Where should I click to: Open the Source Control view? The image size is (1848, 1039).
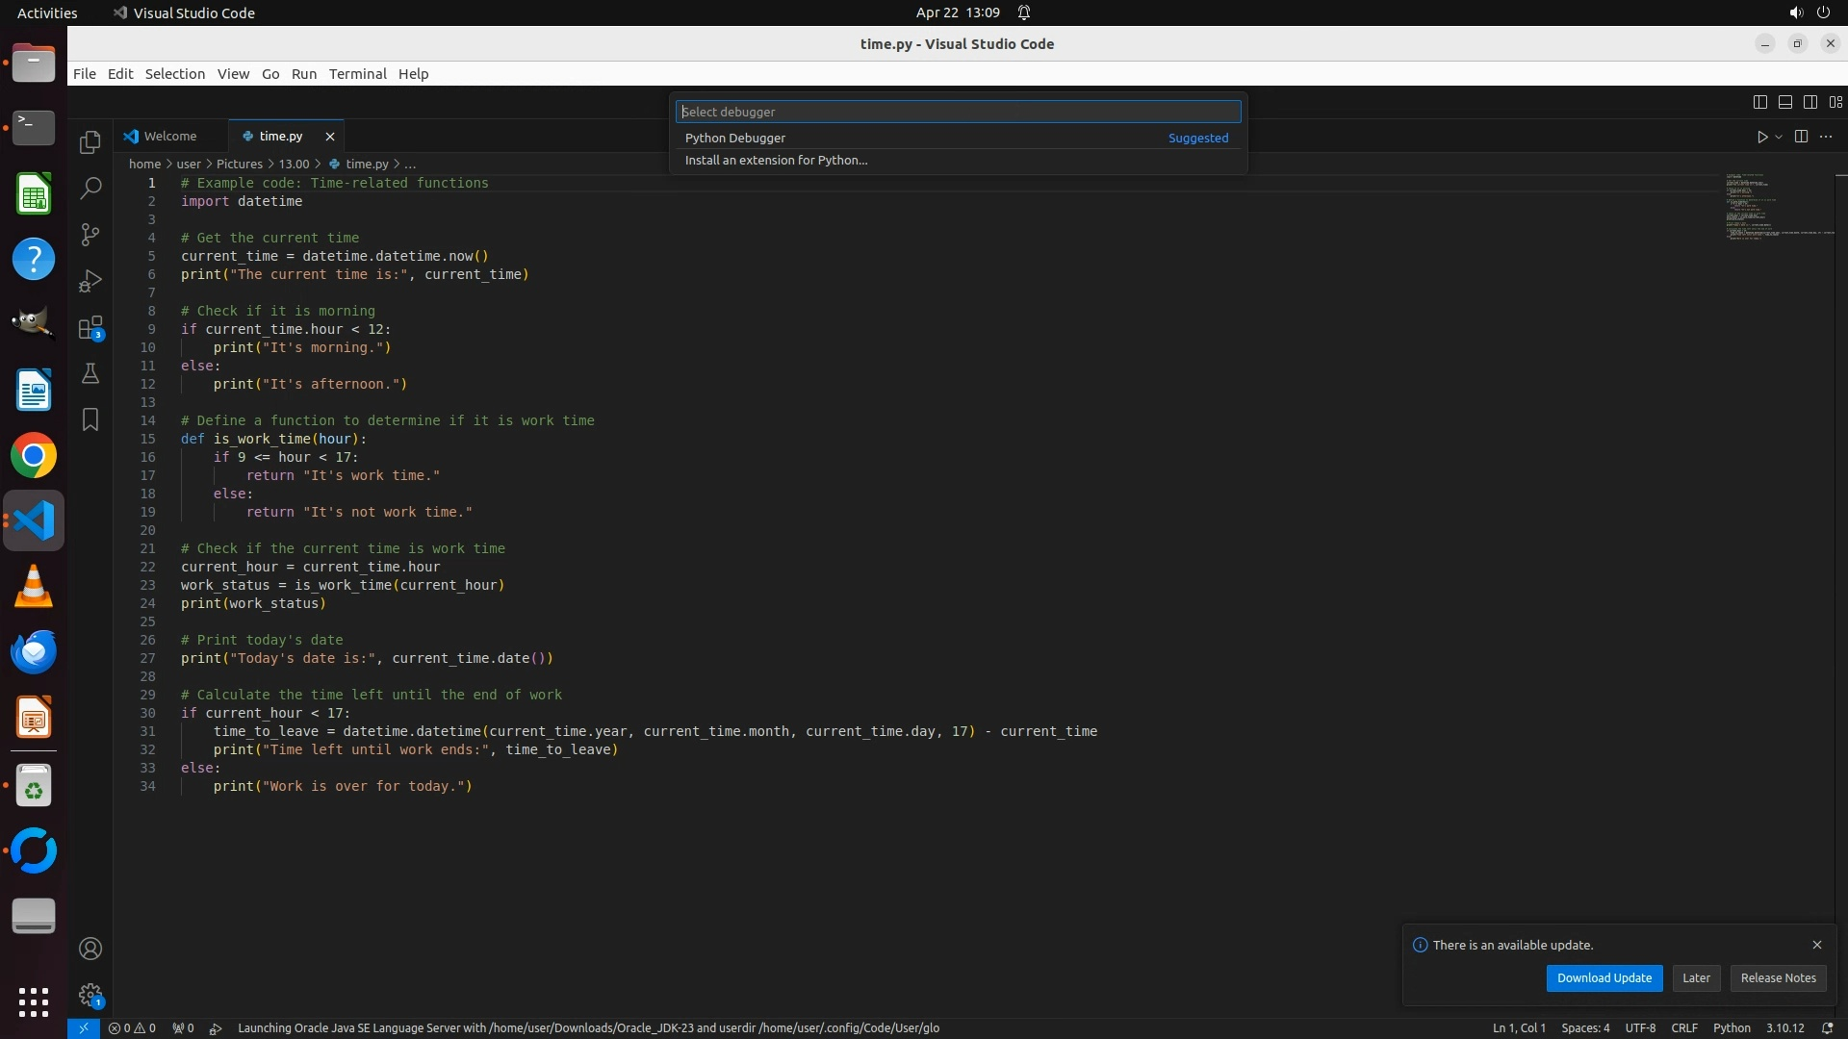pos(90,235)
